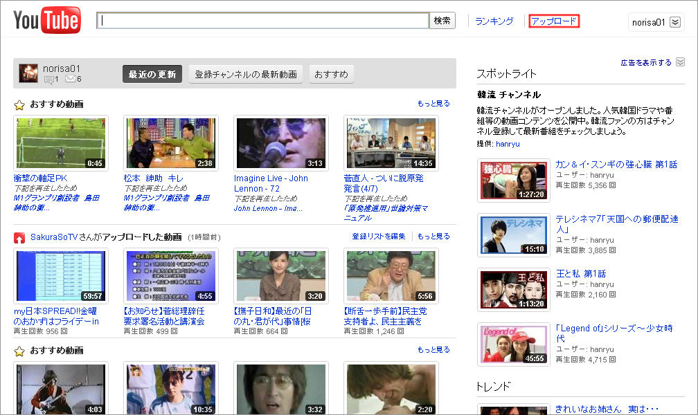Open 【お知らせ】菅総理辞任要求署名活動 title

click(164, 316)
